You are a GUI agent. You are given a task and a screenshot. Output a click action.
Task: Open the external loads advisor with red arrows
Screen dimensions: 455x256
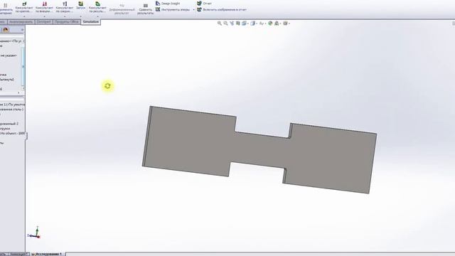pyautogui.click(x=44, y=7)
